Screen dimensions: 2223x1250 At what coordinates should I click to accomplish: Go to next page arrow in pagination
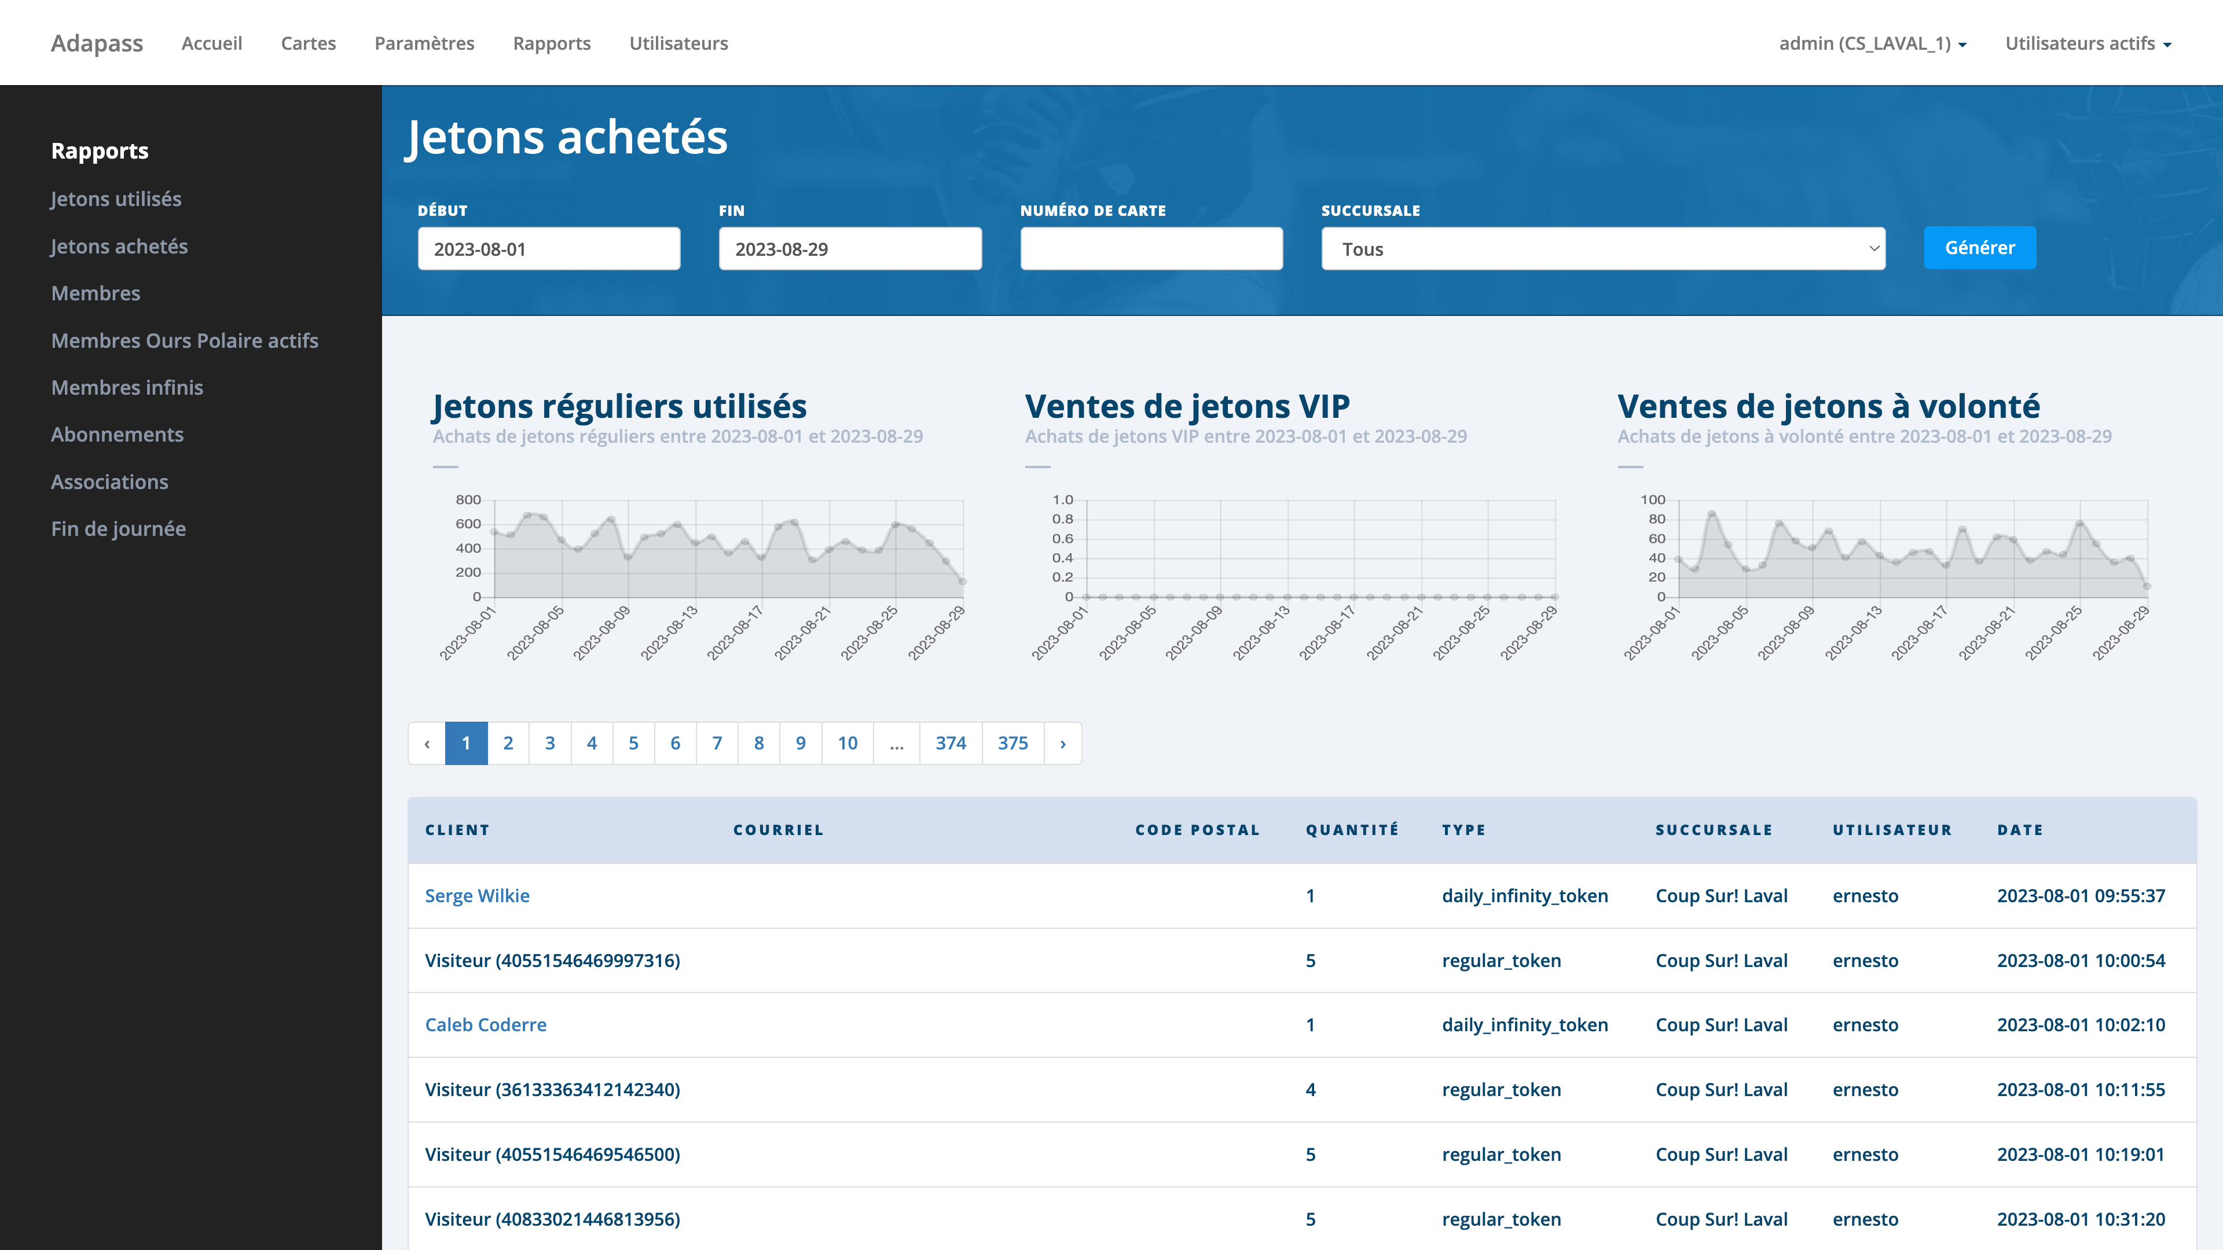(x=1062, y=742)
